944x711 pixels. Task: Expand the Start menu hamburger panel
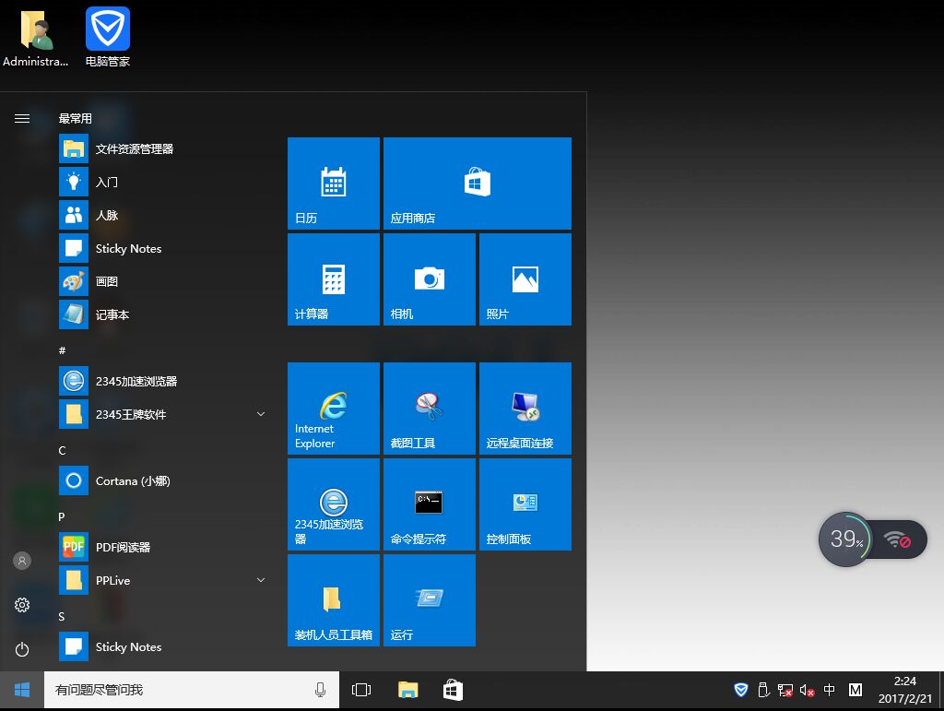(x=22, y=118)
